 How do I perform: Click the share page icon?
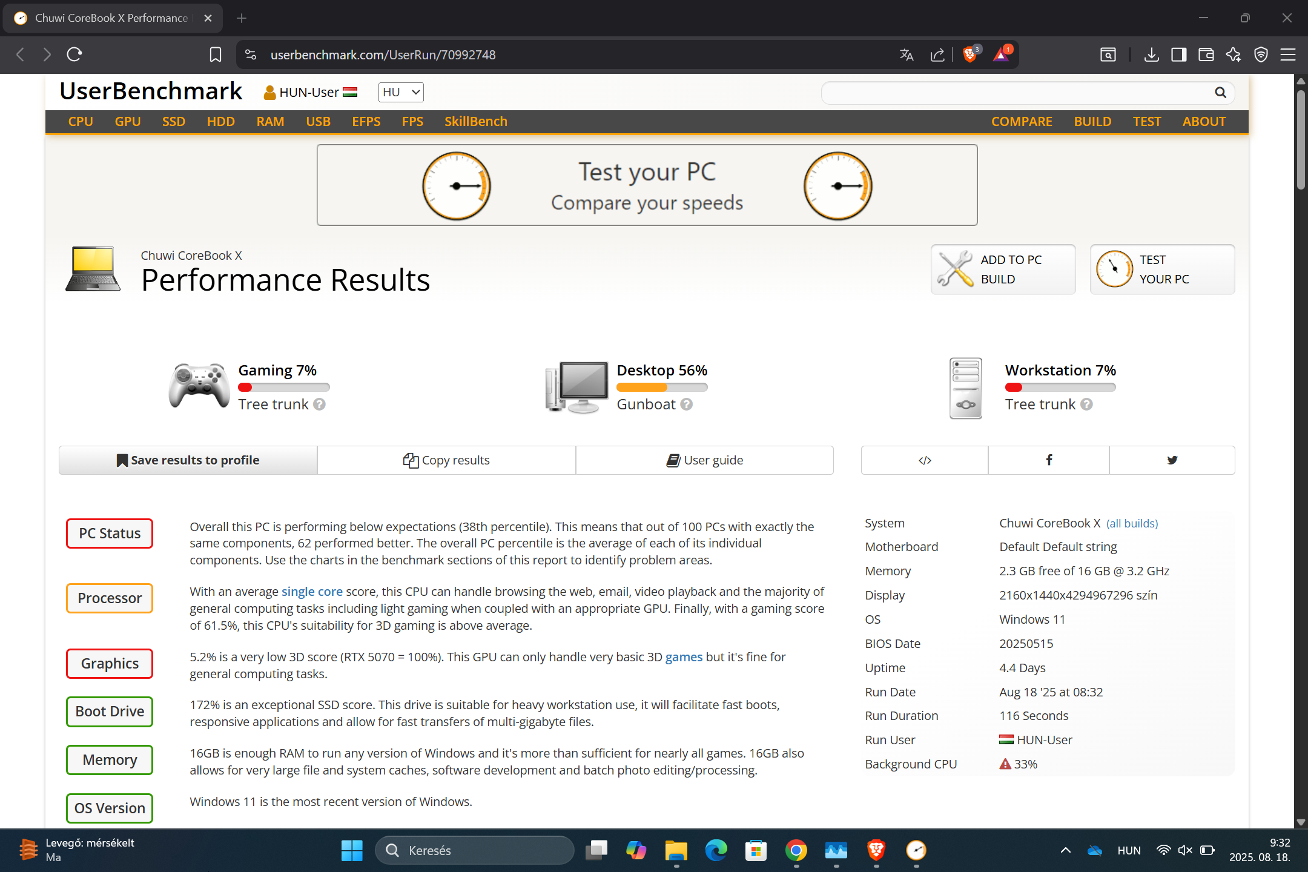[937, 54]
